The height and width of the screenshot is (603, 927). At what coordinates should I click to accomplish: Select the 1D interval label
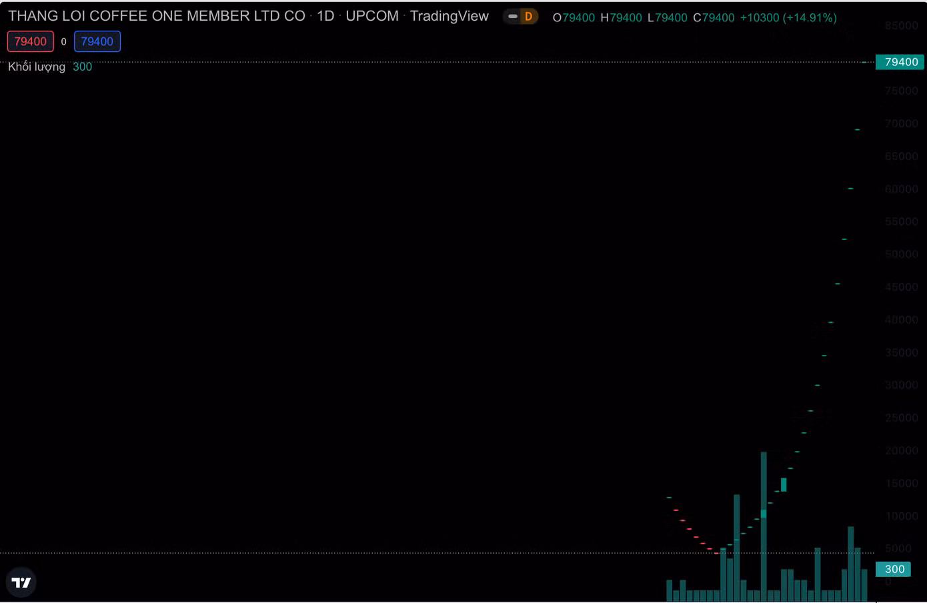click(325, 16)
